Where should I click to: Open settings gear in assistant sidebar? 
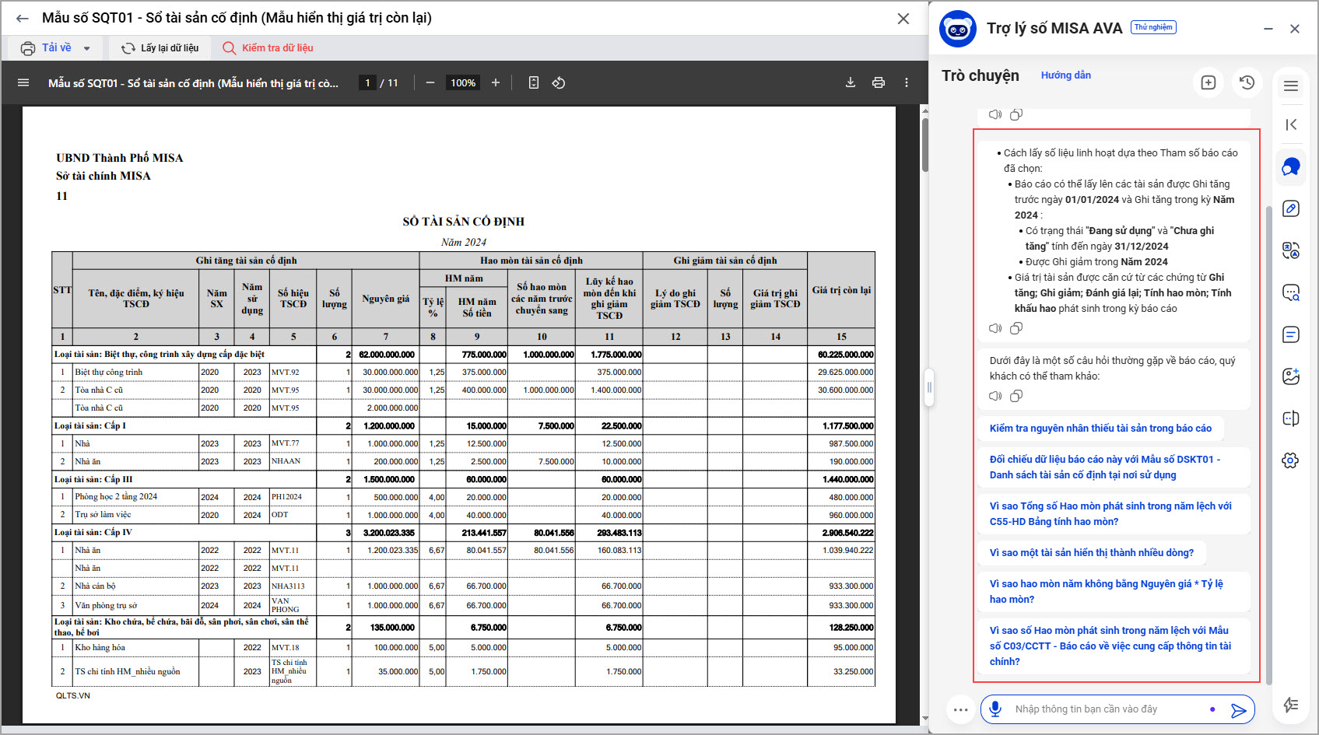click(1290, 460)
